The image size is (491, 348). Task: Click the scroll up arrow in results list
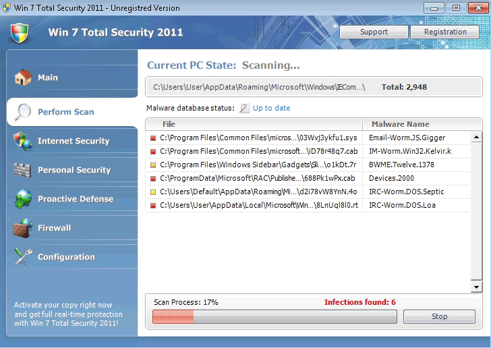[476, 137]
